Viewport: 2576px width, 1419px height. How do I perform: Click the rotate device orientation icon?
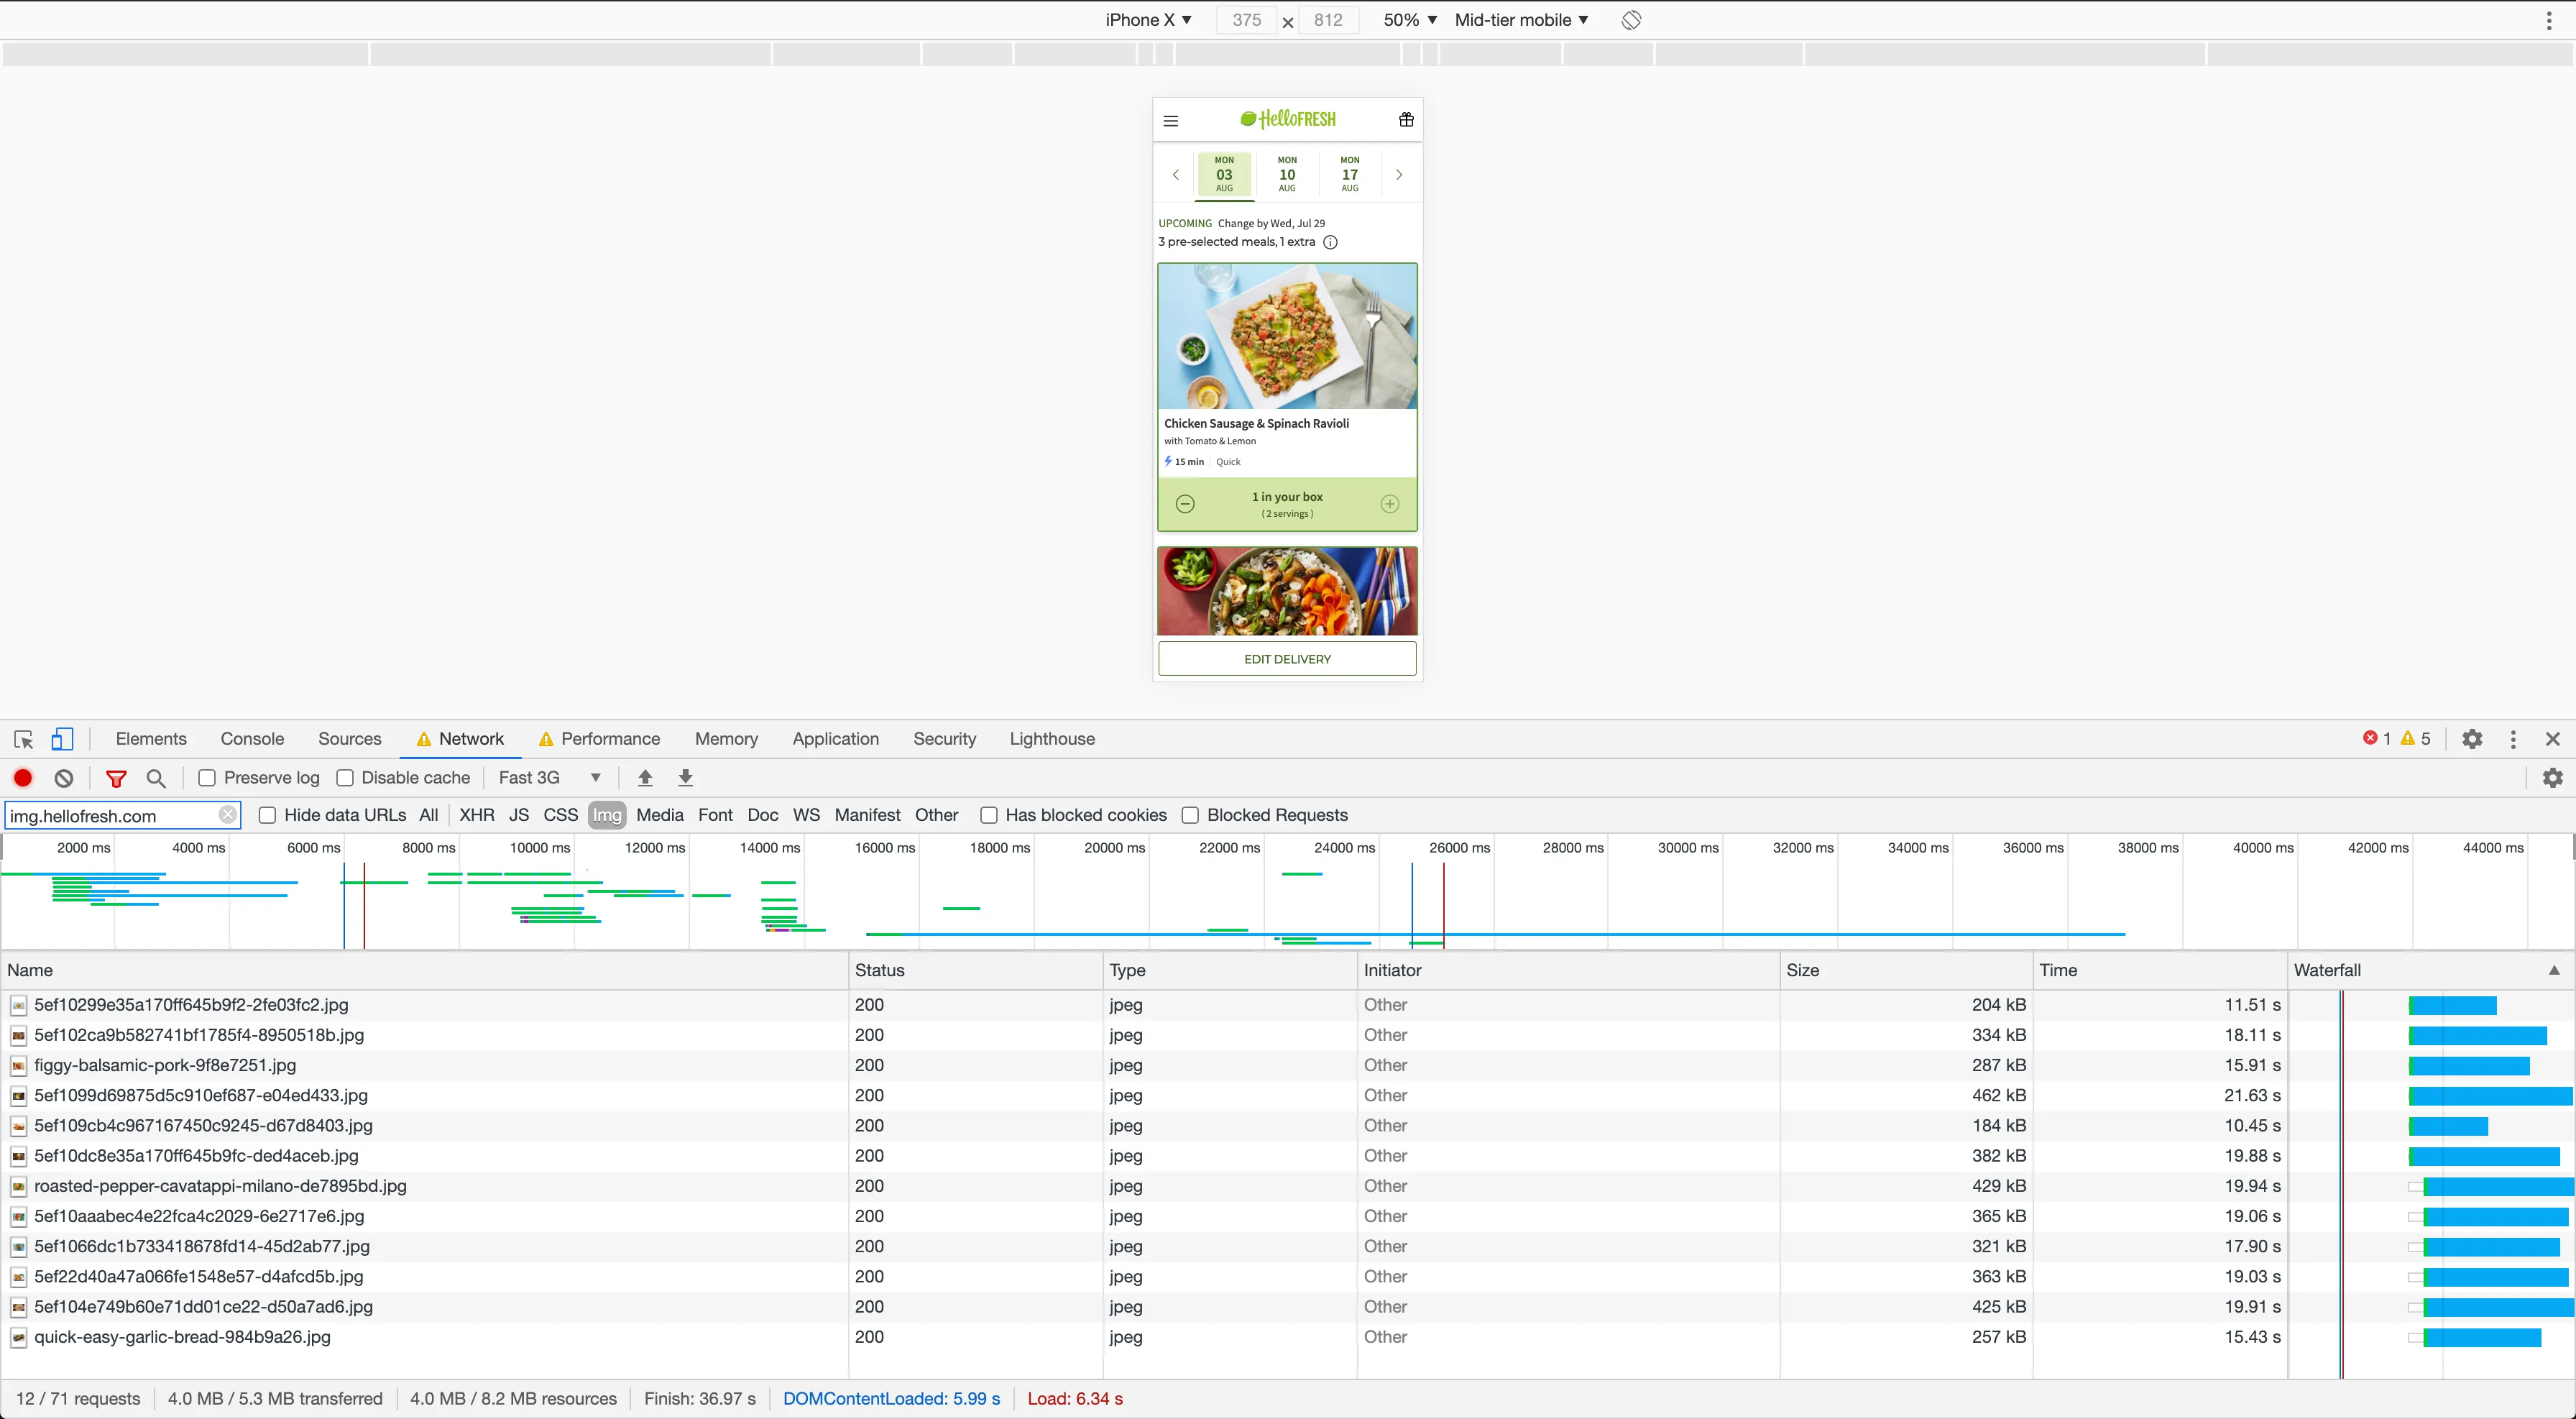[1631, 20]
